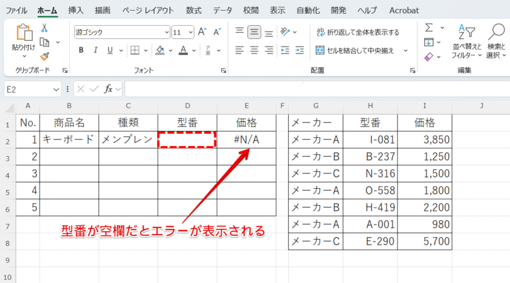Open the 游ゴシック font name dropdown

166,32
